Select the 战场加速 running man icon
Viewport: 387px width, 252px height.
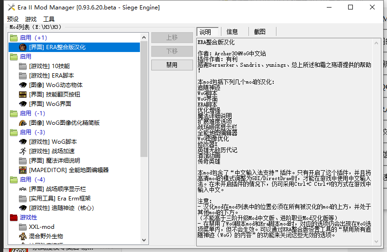click(23, 151)
